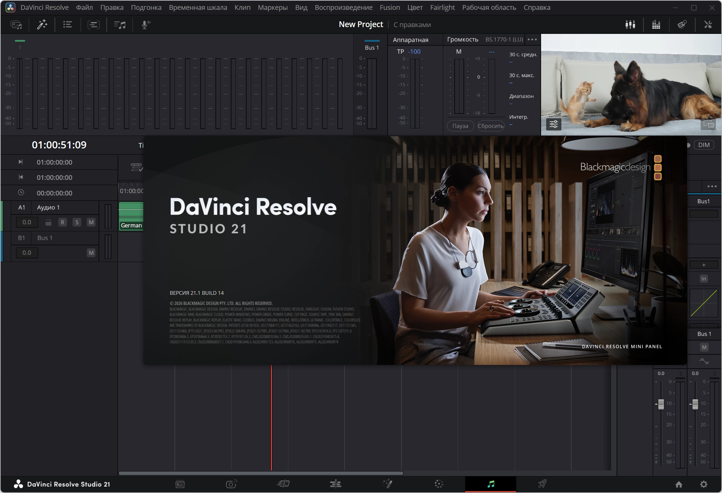722x493 pixels.
Task: Open the viewer settings sliders button
Action: [554, 124]
